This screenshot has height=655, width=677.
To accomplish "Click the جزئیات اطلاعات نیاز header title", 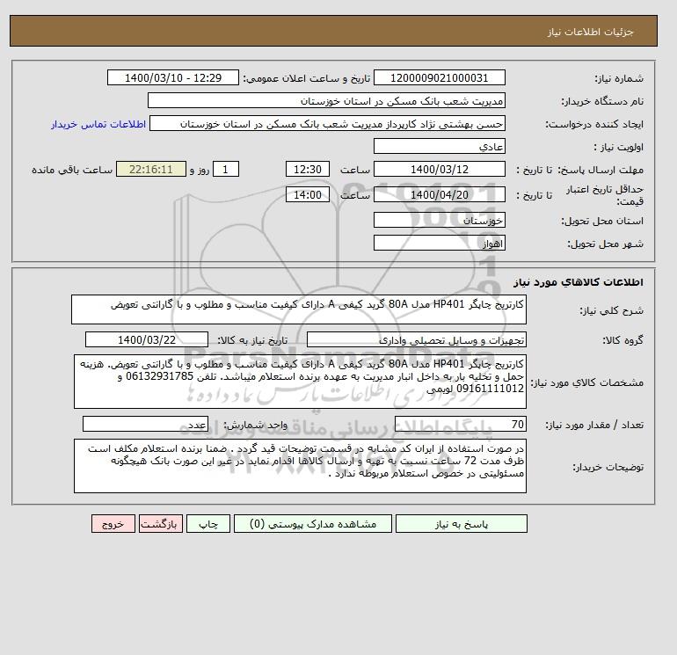I will (x=590, y=32).
